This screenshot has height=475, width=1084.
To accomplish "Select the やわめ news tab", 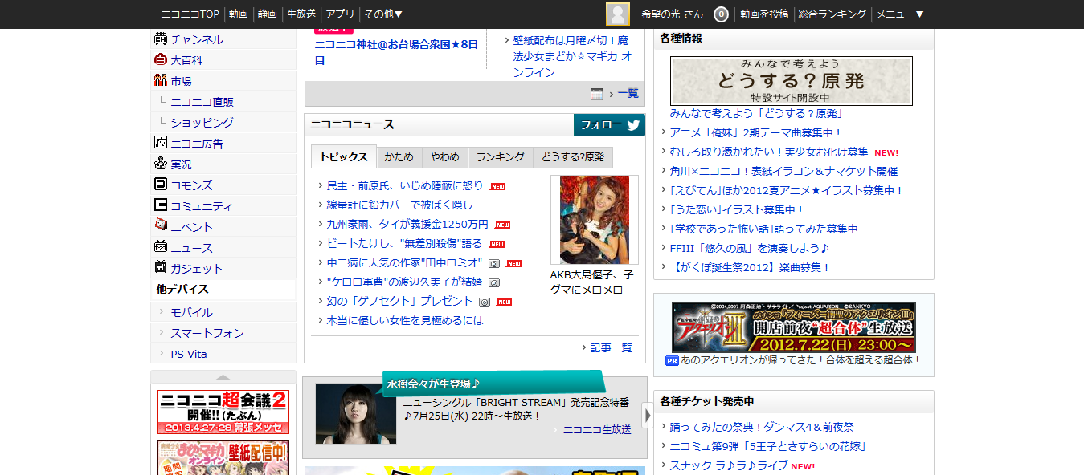I will [444, 157].
